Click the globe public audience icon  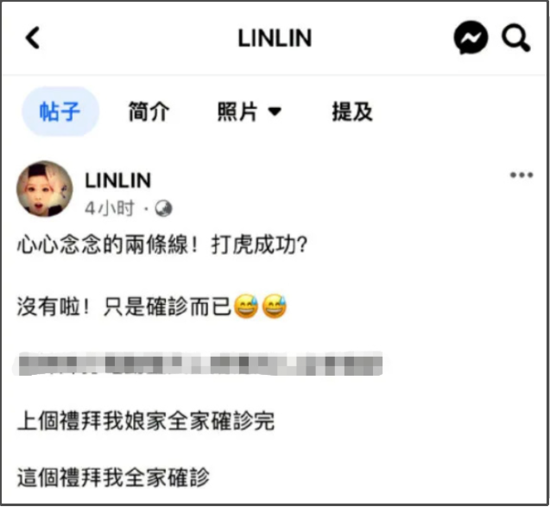coord(163,208)
